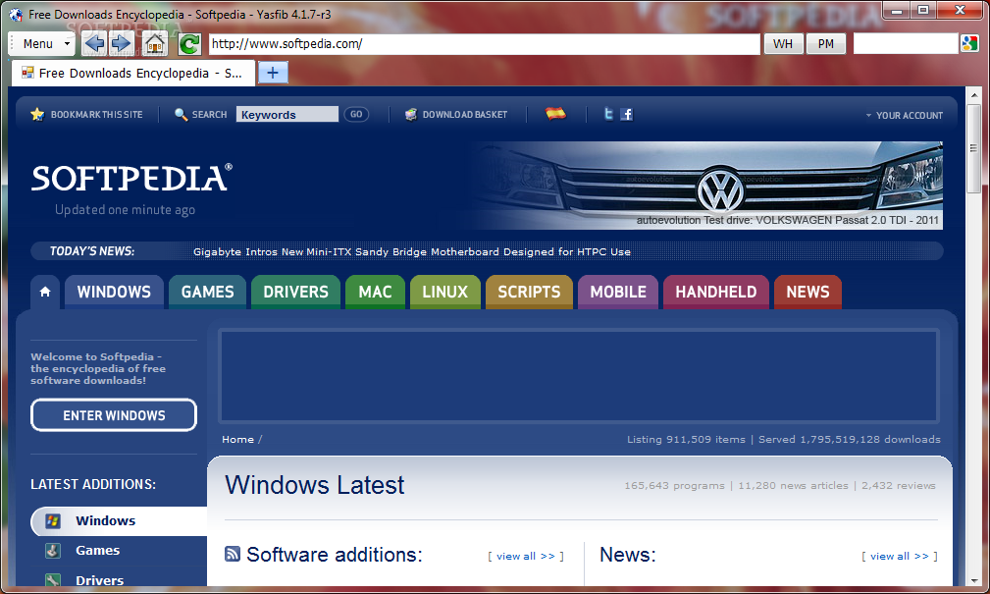Image resolution: width=990 pixels, height=594 pixels.
Task: Open the download basket icon
Action: pyautogui.click(x=411, y=114)
